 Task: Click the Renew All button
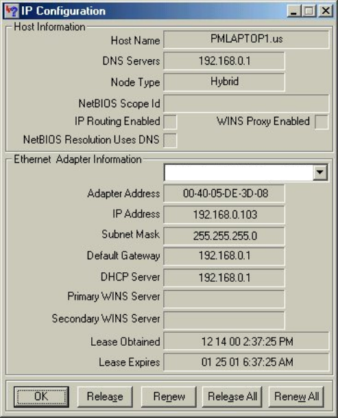click(296, 397)
